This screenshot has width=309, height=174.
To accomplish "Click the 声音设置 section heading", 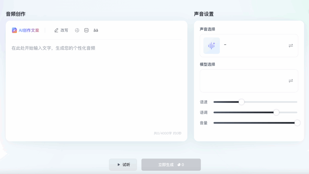I will [x=204, y=14].
